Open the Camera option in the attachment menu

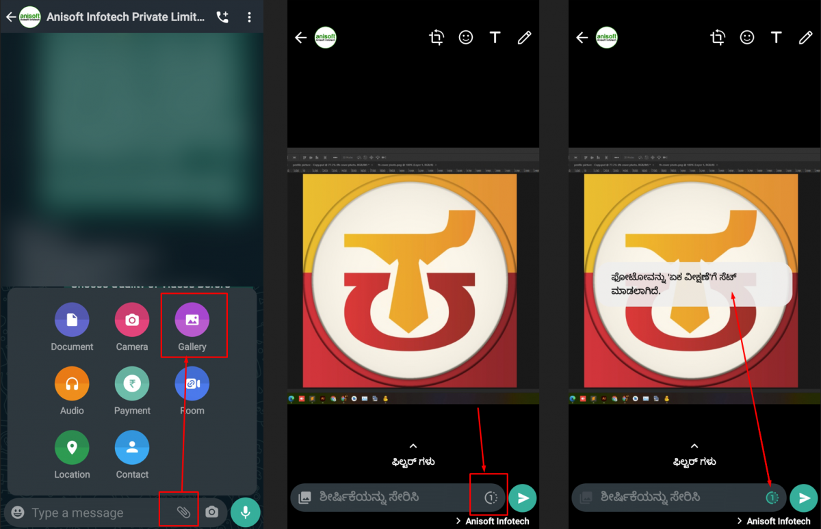click(x=132, y=320)
